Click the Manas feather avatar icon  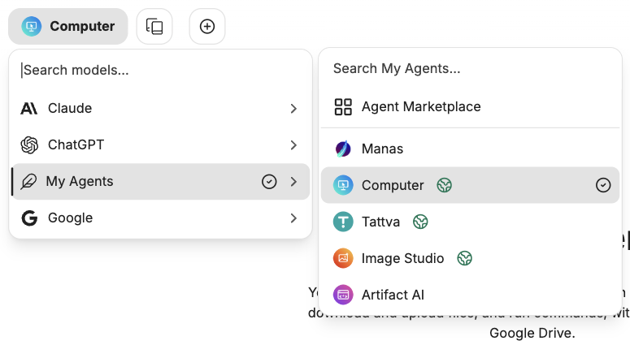tap(343, 149)
